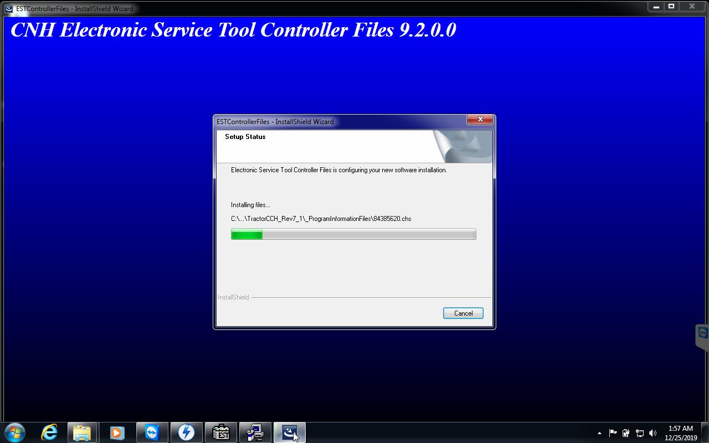
Task: Show hidden system tray icons
Action: (x=599, y=433)
